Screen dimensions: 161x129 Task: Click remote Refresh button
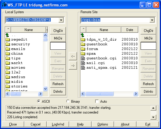point(148,84)
